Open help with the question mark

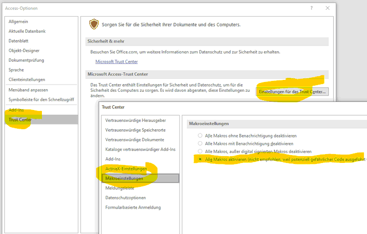311,8
